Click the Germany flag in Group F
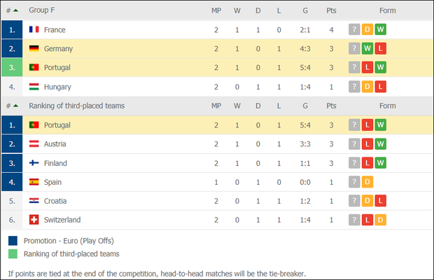Viewport: 434px width, 280px height. point(34,48)
